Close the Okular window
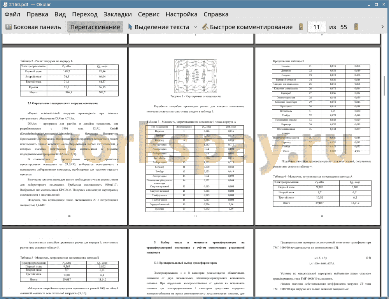The height and width of the screenshot is (299, 389). point(384,4)
